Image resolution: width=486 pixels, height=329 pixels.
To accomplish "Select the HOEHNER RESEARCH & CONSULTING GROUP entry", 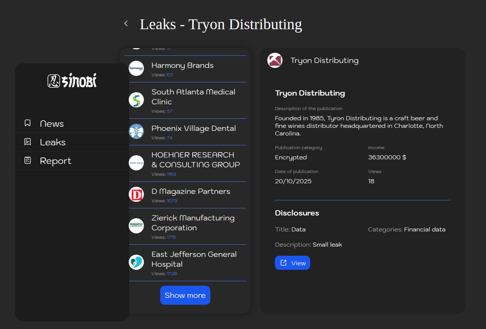I will tap(196, 160).
